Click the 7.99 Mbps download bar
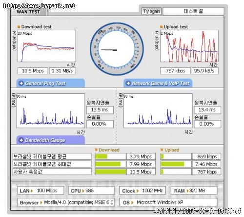The height and width of the screenshot is (217, 244). [x=110, y=164]
